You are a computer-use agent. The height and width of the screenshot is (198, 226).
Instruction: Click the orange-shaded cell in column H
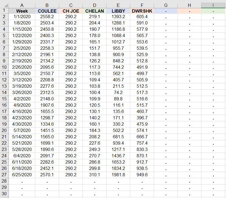[x=190, y=11]
